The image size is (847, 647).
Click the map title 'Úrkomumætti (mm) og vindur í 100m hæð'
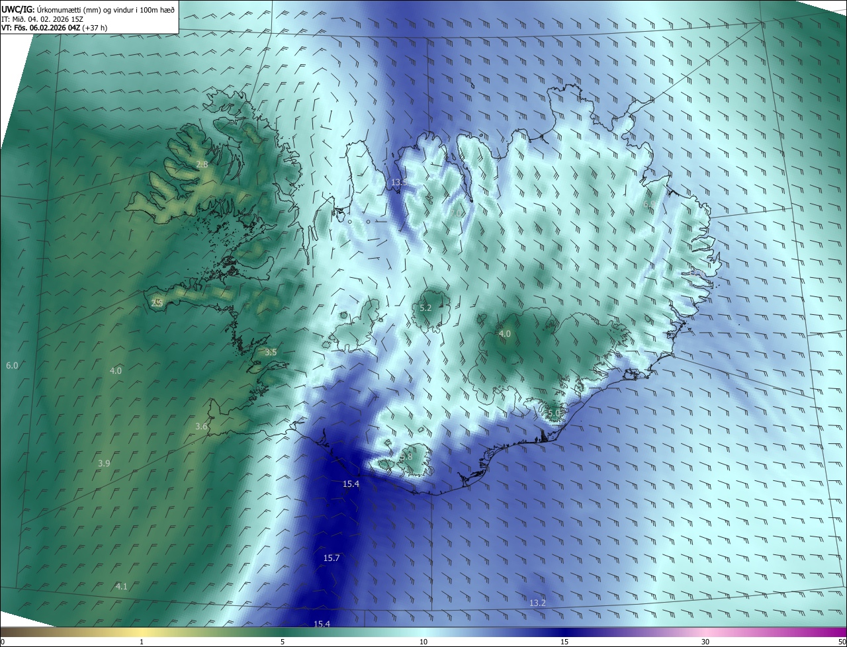(x=105, y=9)
